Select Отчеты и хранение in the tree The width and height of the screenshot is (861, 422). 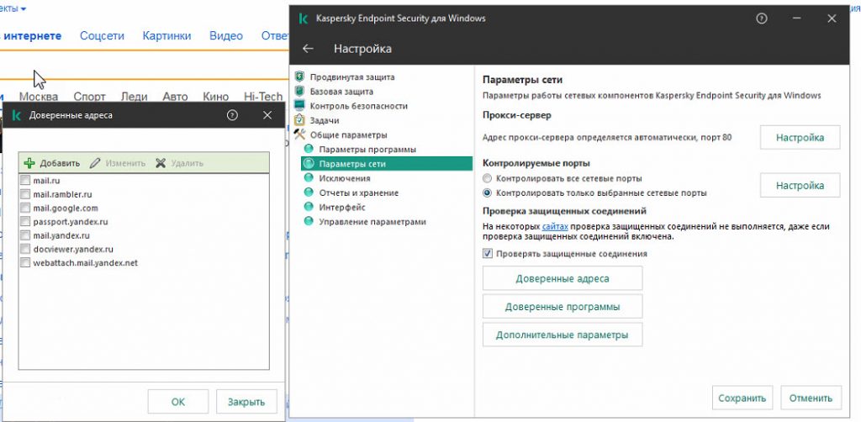tap(358, 193)
